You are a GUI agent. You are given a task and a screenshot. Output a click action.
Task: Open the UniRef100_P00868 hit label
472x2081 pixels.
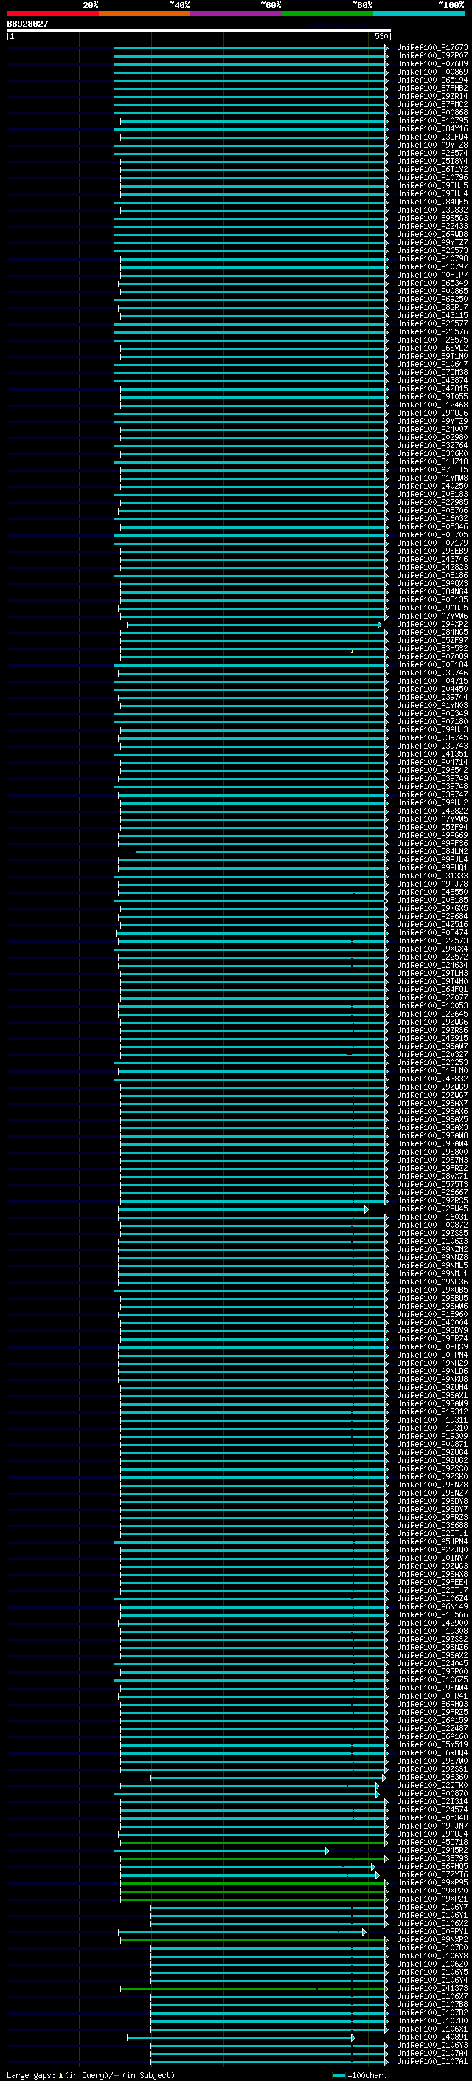[x=432, y=112]
